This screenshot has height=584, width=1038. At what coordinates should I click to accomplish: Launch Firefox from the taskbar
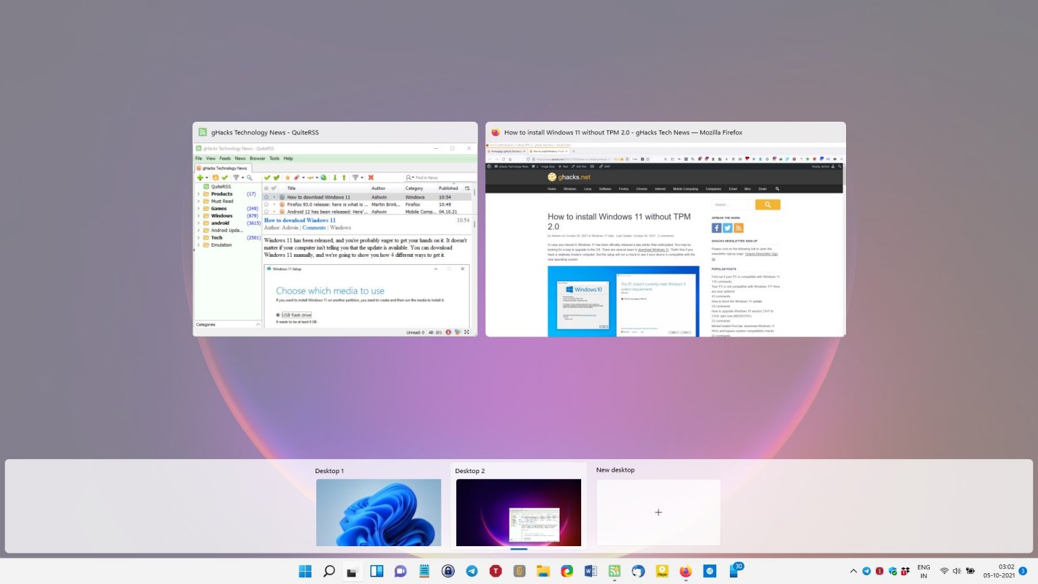[685, 571]
